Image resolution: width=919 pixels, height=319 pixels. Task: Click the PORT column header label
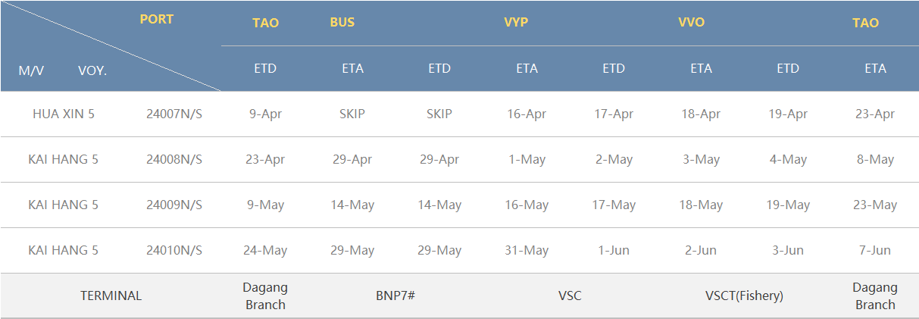156,20
